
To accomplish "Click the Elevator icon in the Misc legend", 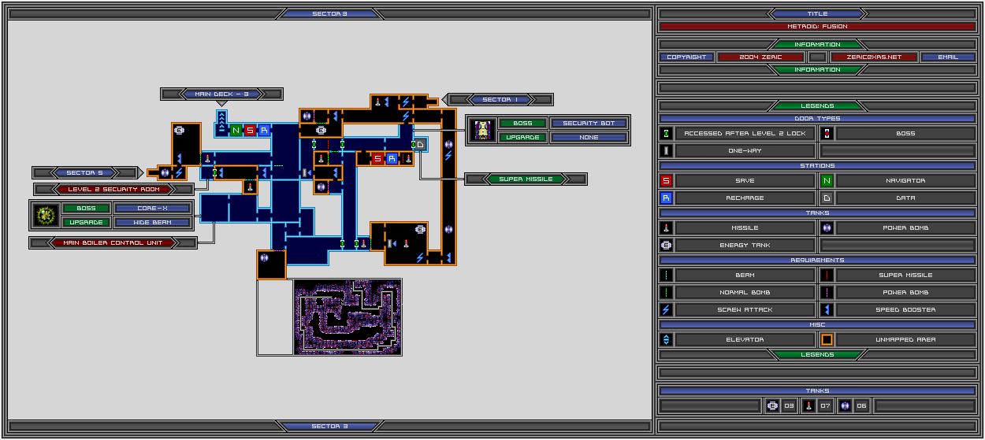I will (666, 340).
